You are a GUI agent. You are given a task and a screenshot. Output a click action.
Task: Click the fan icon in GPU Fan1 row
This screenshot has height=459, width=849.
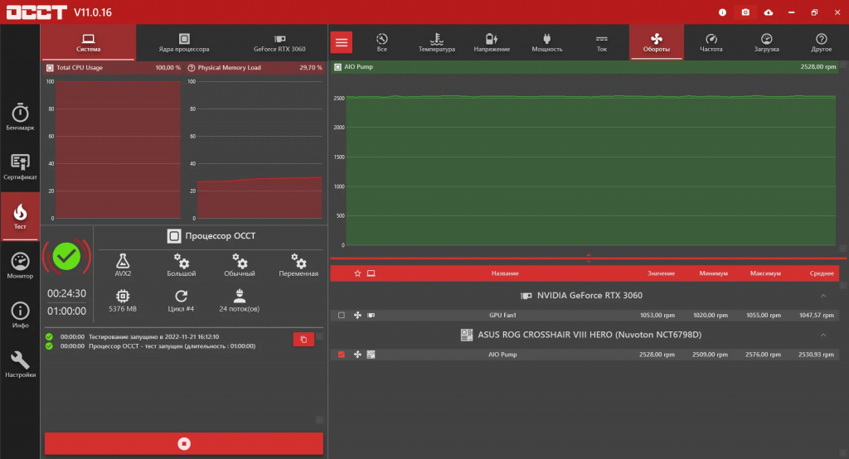coord(357,315)
